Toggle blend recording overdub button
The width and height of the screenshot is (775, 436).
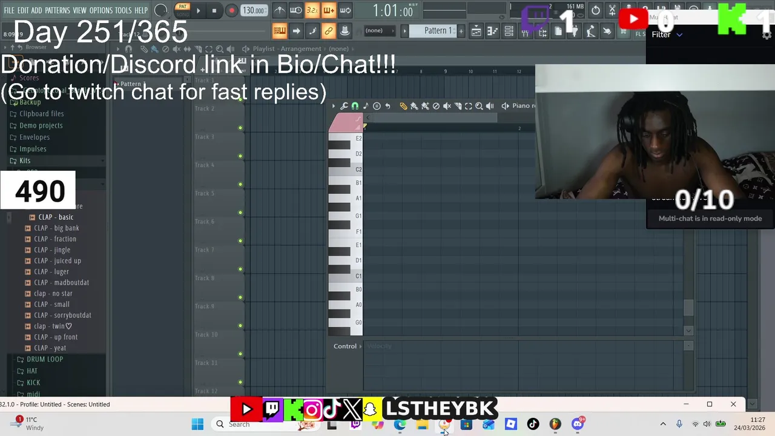329,10
